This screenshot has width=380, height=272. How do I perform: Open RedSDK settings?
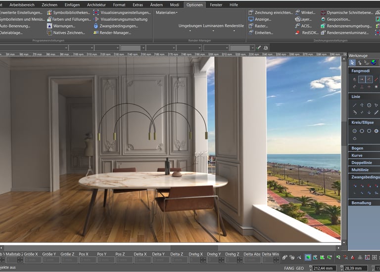[x=307, y=33]
